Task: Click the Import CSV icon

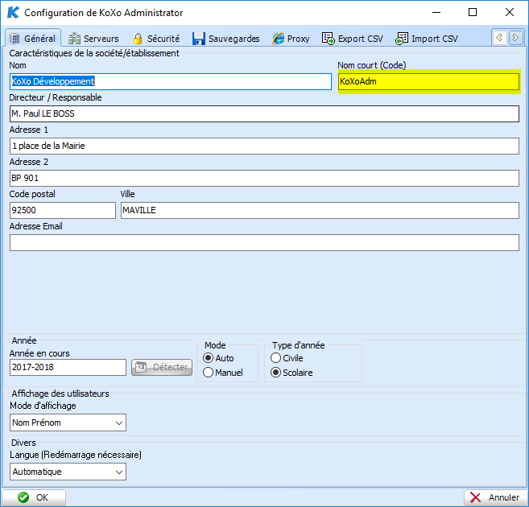Action: point(402,39)
